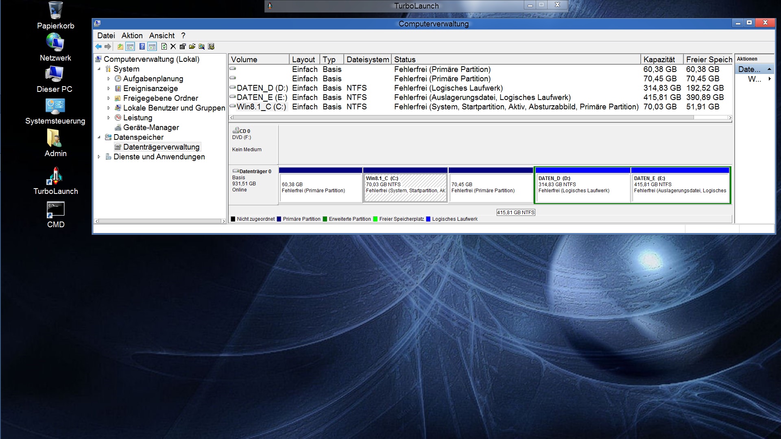Viewport: 781px width, 439px height.
Task: Toggle the action pane icon
Action: (152, 47)
